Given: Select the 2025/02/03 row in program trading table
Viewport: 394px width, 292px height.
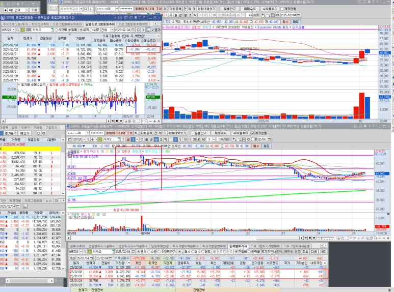Looking at the screenshot, I should (x=79, y=49).
